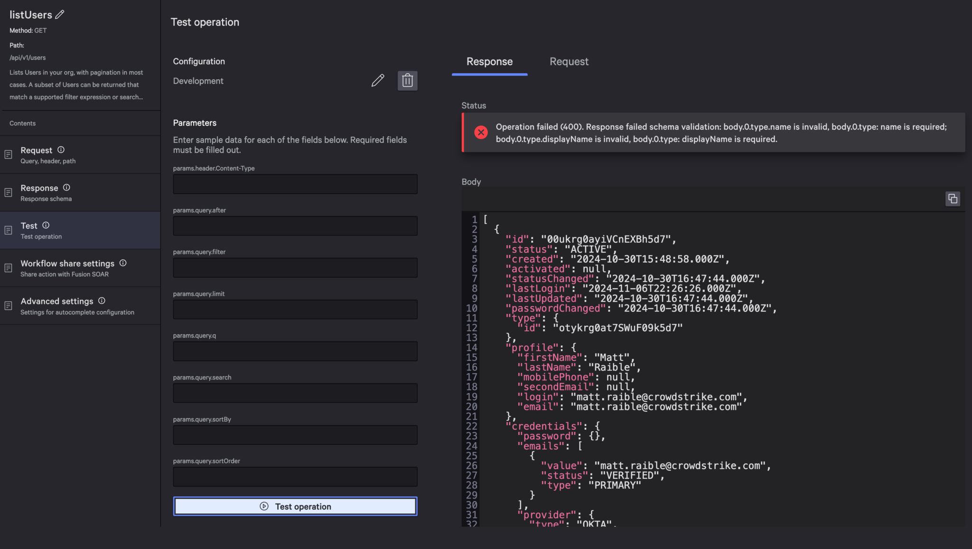Viewport: 972px width, 549px height.
Task: Click the pencil icon next to listUsers
Action: [60, 15]
